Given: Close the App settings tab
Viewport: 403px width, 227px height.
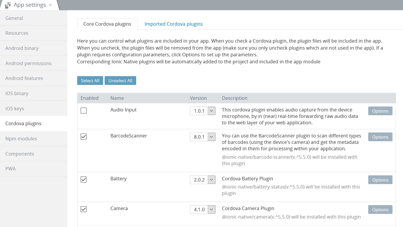Looking at the screenshot, I should coord(51,5).
